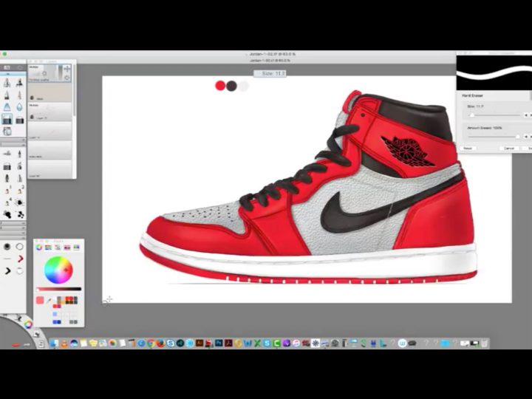Select the red chevron stamp brush
The height and width of the screenshot is (399, 532).
pyautogui.click(x=20, y=259)
